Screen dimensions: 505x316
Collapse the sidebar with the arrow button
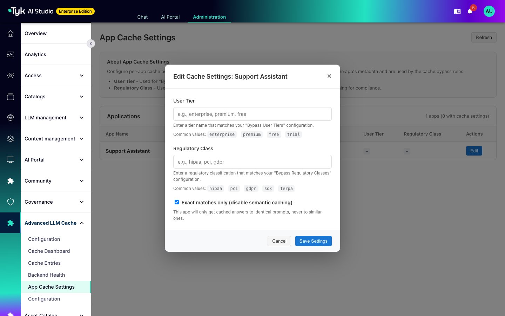(91, 44)
